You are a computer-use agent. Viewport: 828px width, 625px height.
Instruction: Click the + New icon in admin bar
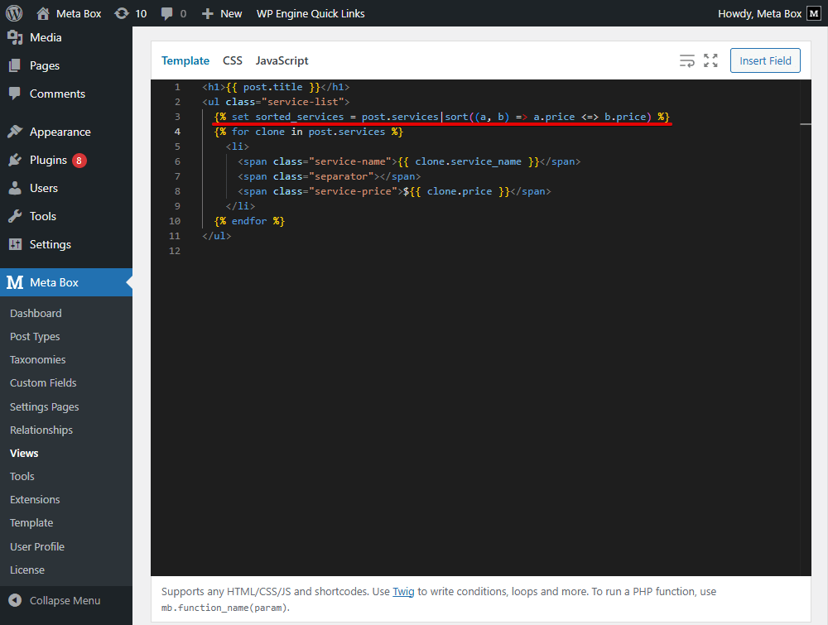pos(209,13)
